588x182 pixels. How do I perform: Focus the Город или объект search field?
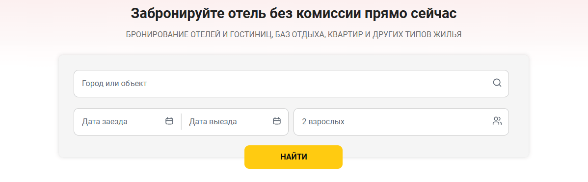[291, 83]
